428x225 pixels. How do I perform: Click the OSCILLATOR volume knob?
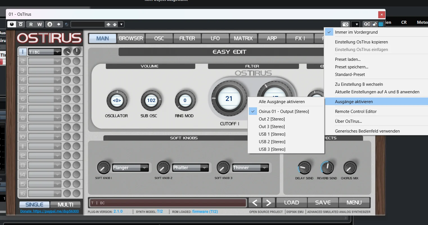(x=117, y=100)
